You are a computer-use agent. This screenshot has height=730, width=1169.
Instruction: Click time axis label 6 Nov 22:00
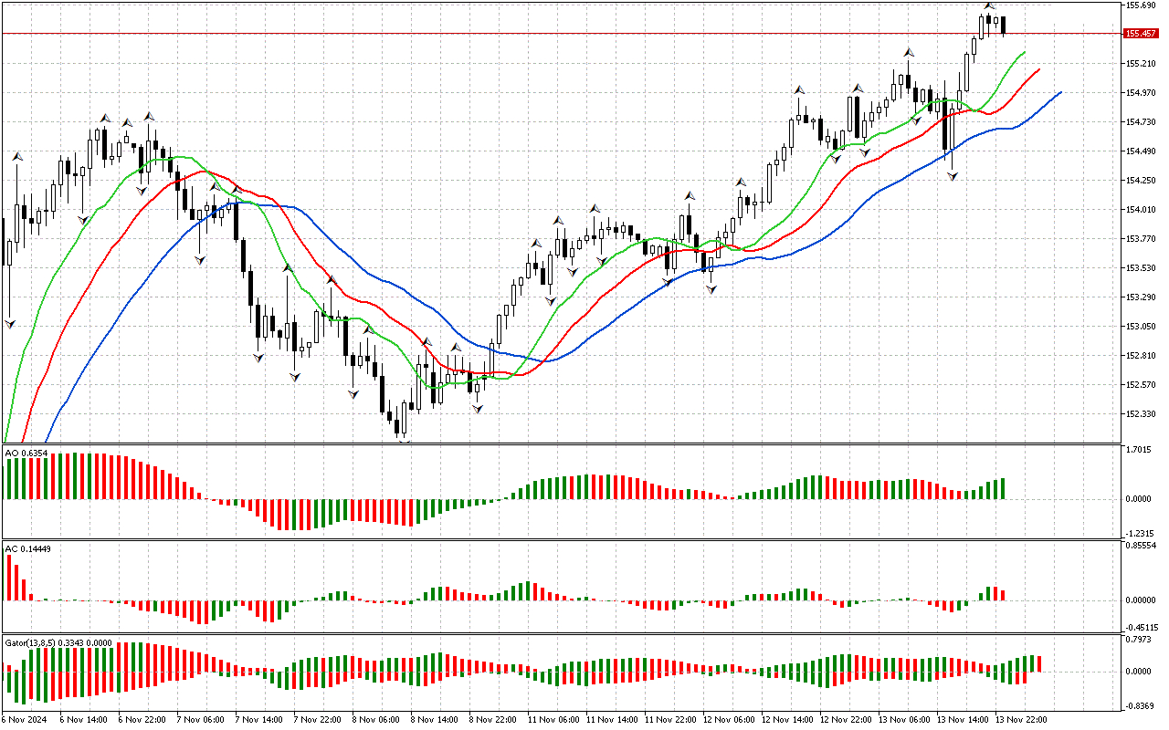pyautogui.click(x=142, y=720)
